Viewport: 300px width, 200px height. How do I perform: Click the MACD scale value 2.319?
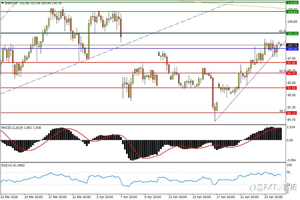coord(290,127)
